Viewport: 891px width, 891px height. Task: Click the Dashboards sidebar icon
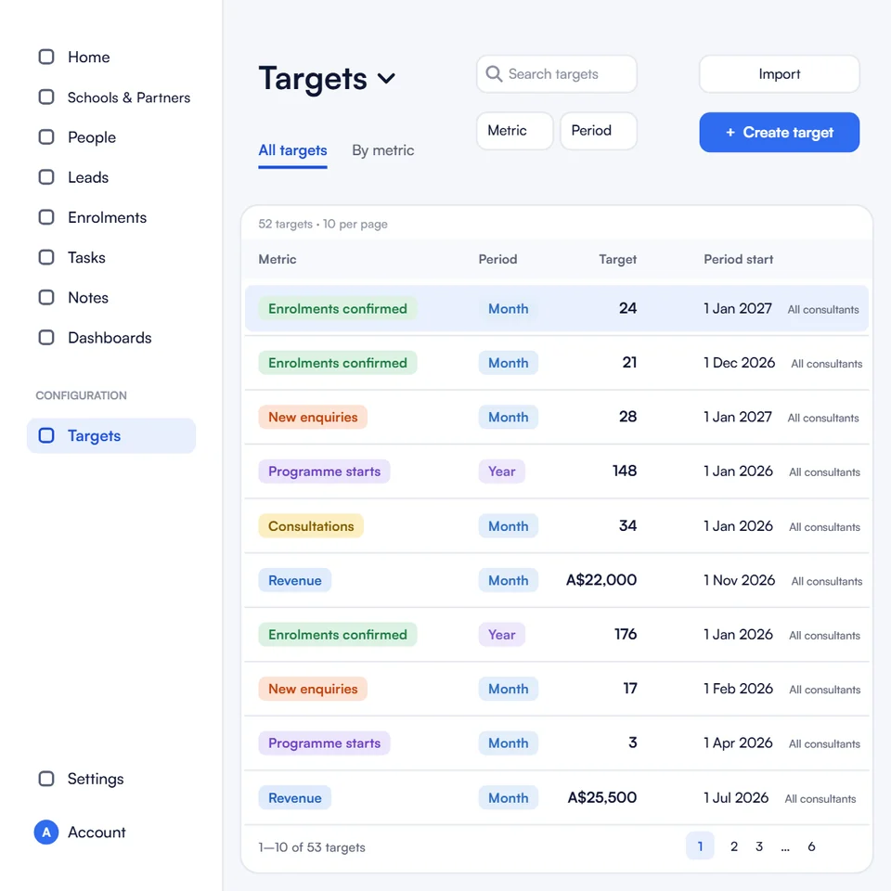click(46, 338)
